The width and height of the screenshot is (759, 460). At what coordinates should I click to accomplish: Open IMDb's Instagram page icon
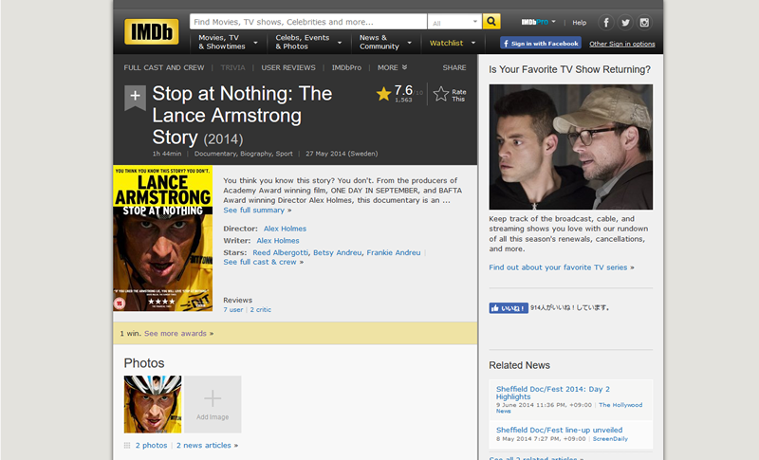click(x=644, y=22)
